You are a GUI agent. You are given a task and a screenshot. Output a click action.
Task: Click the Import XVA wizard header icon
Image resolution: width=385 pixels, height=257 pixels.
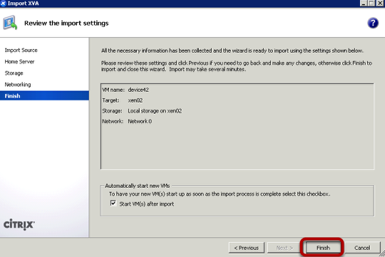pyautogui.click(x=10, y=23)
